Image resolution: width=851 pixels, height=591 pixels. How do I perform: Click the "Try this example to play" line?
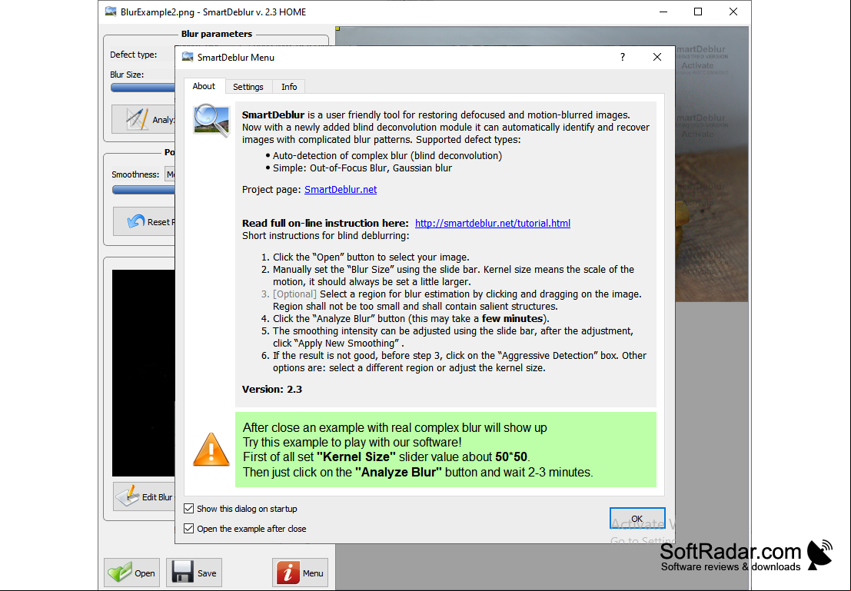[x=352, y=443]
